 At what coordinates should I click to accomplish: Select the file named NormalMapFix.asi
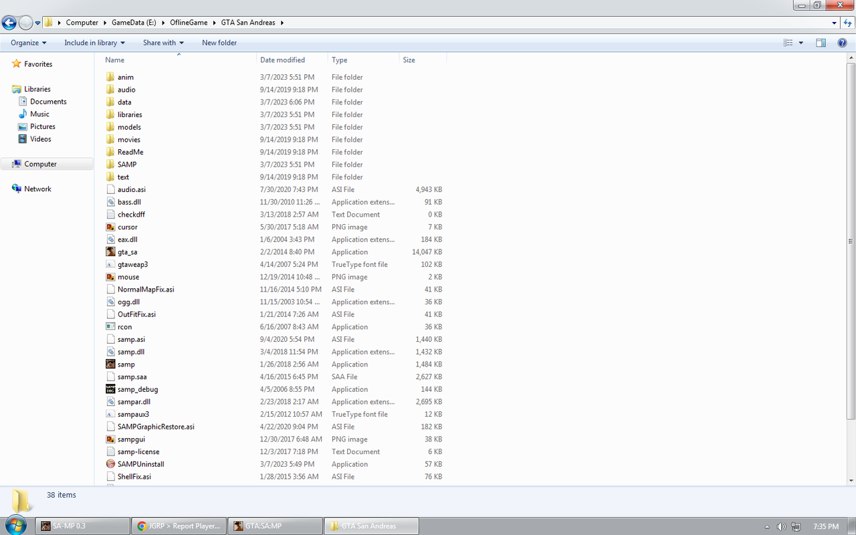point(146,290)
